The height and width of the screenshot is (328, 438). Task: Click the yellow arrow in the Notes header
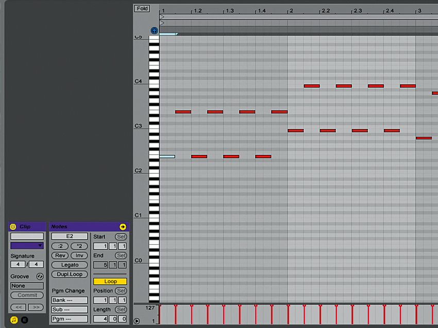tap(123, 226)
